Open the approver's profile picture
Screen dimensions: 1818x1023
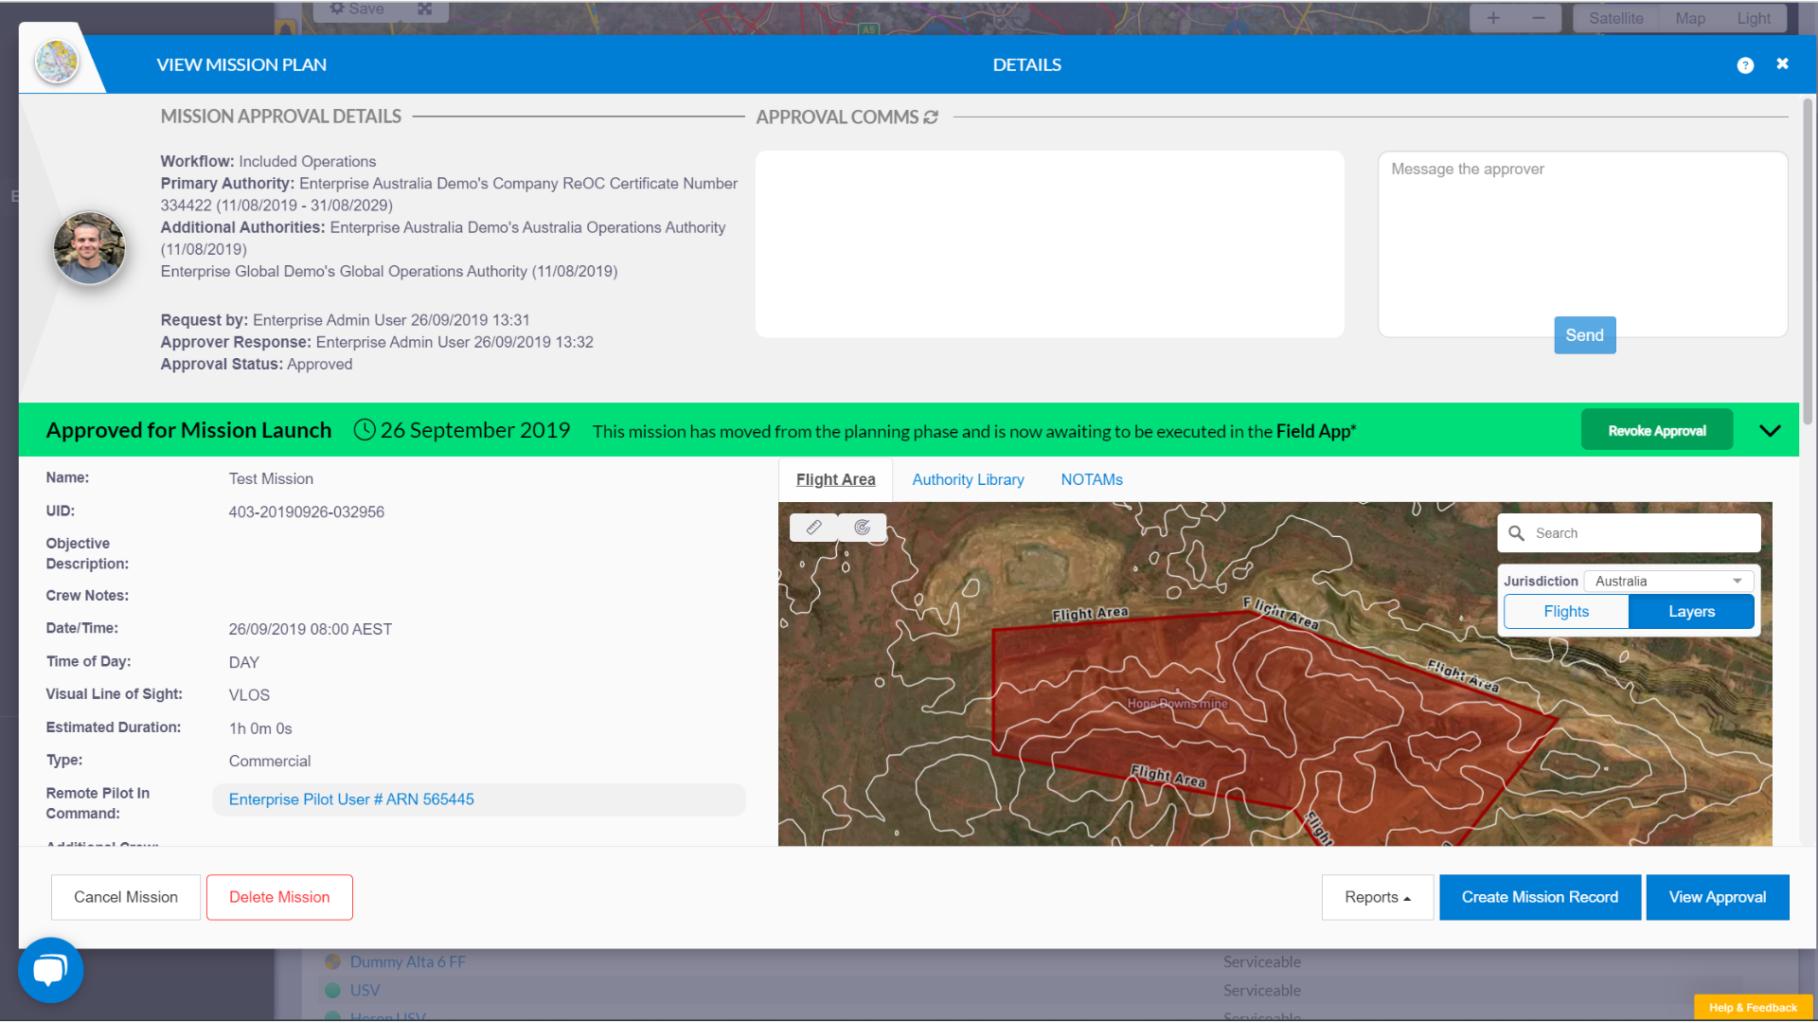pos(89,248)
